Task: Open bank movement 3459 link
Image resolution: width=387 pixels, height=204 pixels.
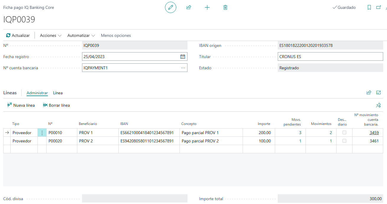Action: (374, 132)
